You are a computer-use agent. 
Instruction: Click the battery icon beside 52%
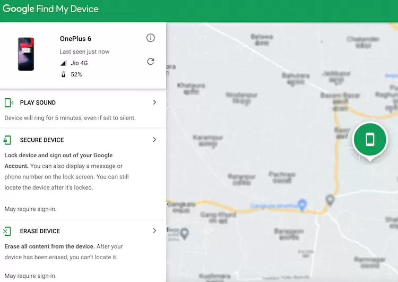point(63,74)
